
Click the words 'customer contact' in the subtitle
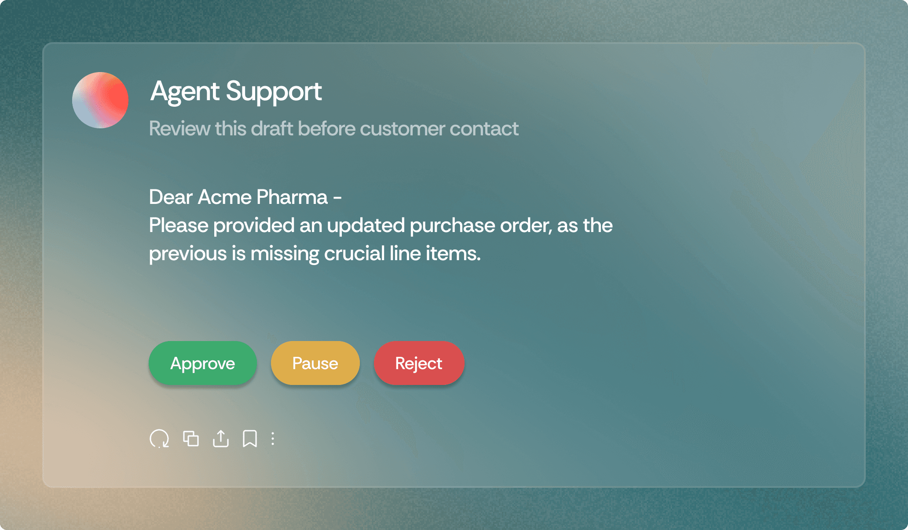(x=439, y=129)
